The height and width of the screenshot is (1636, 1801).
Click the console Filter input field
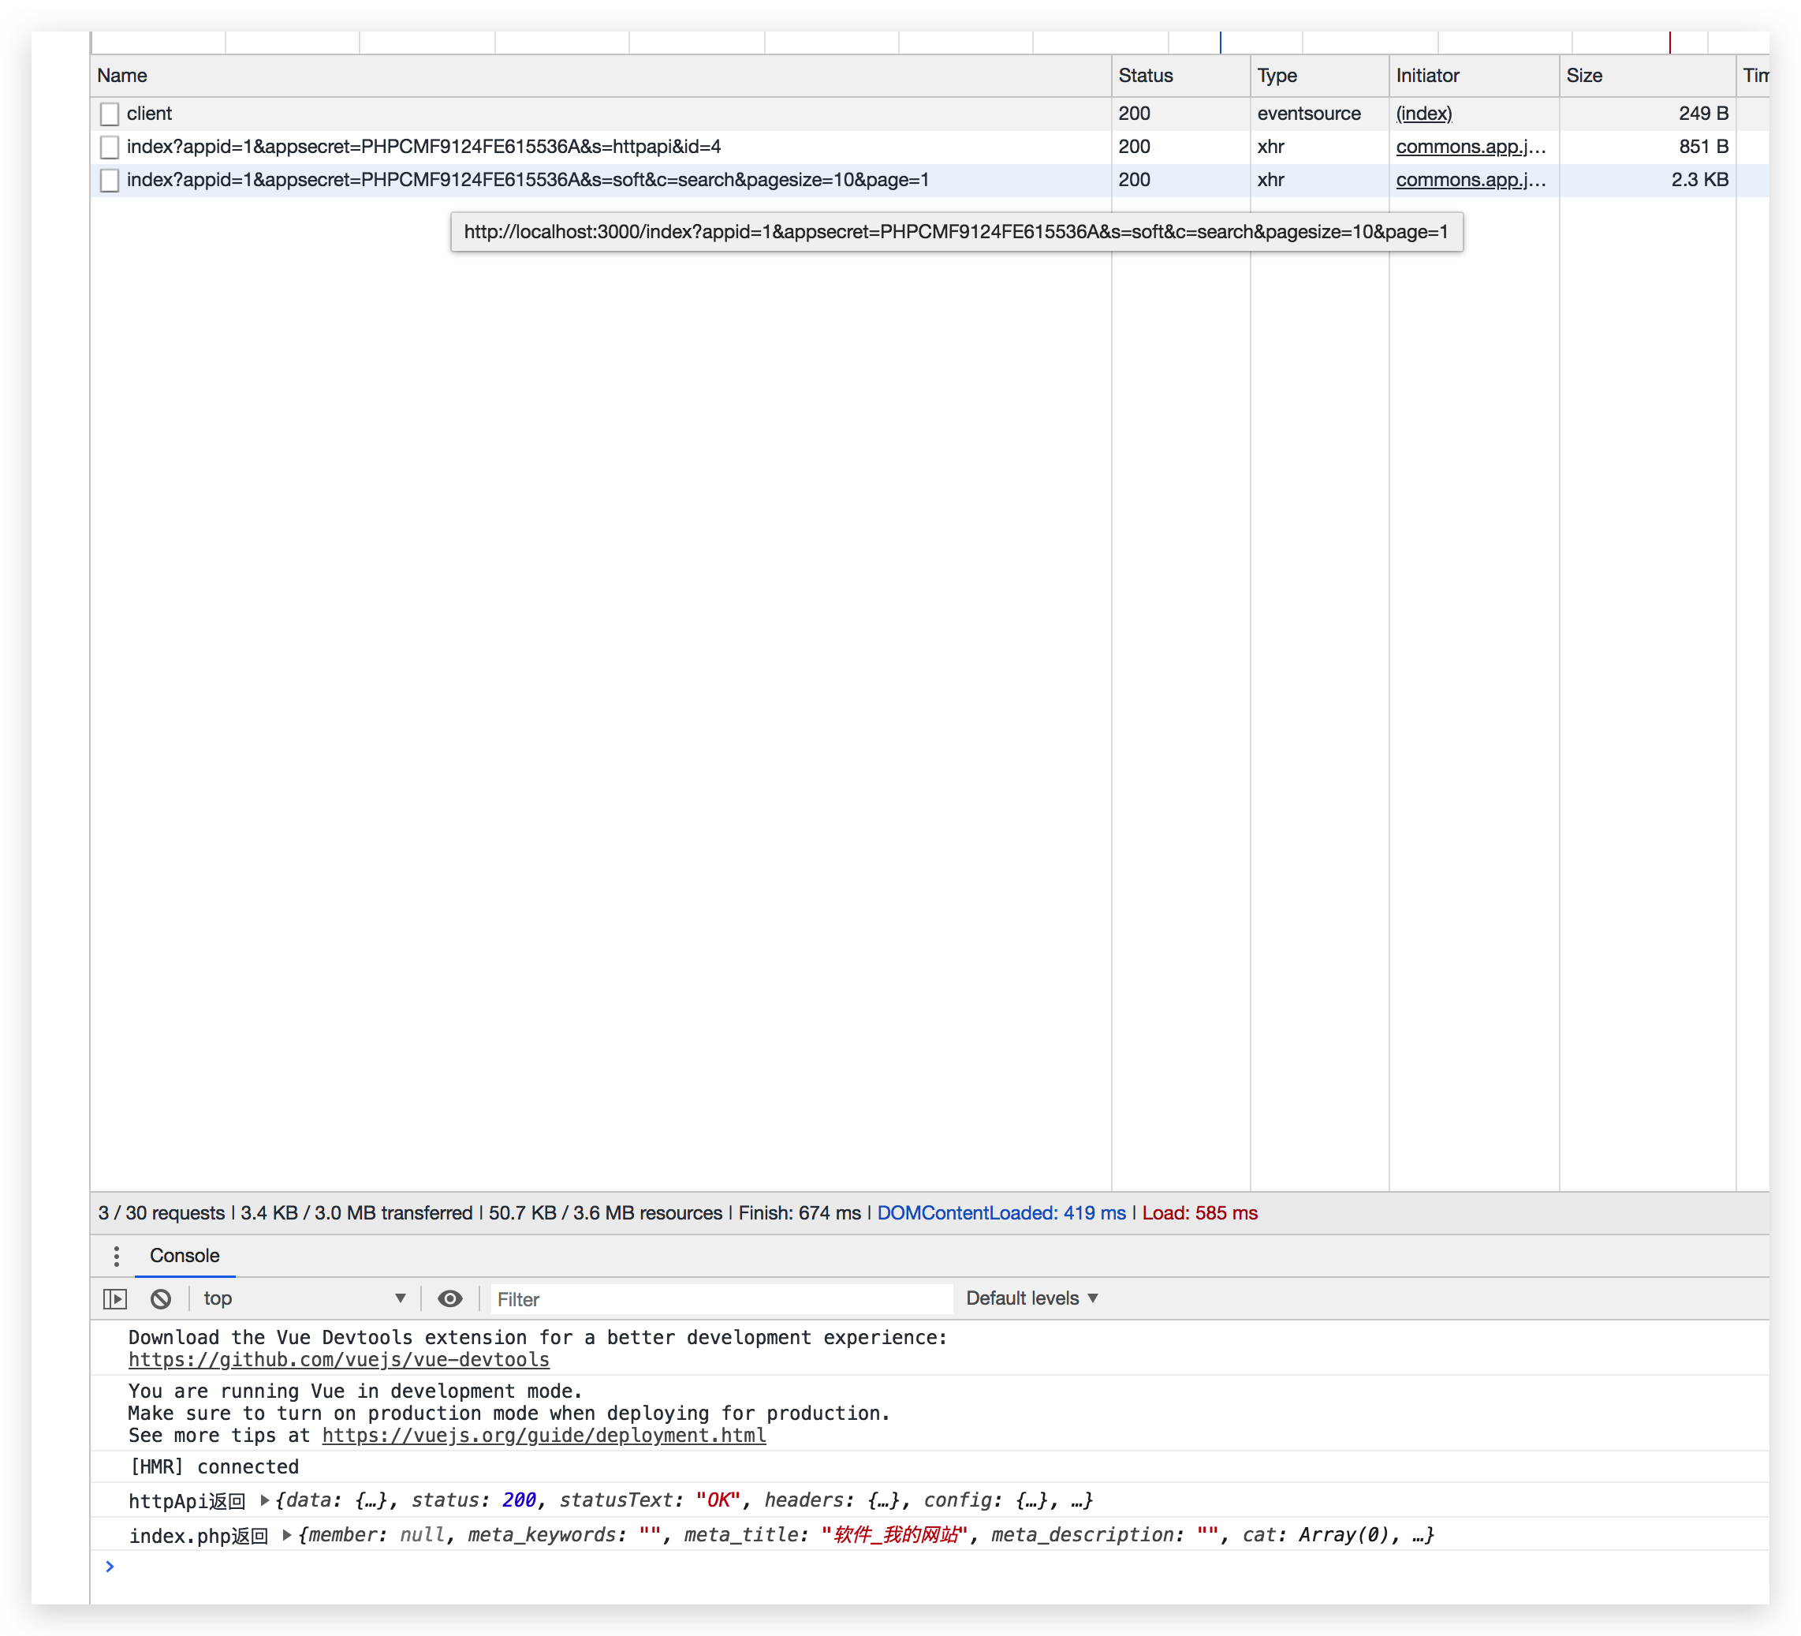(722, 1299)
